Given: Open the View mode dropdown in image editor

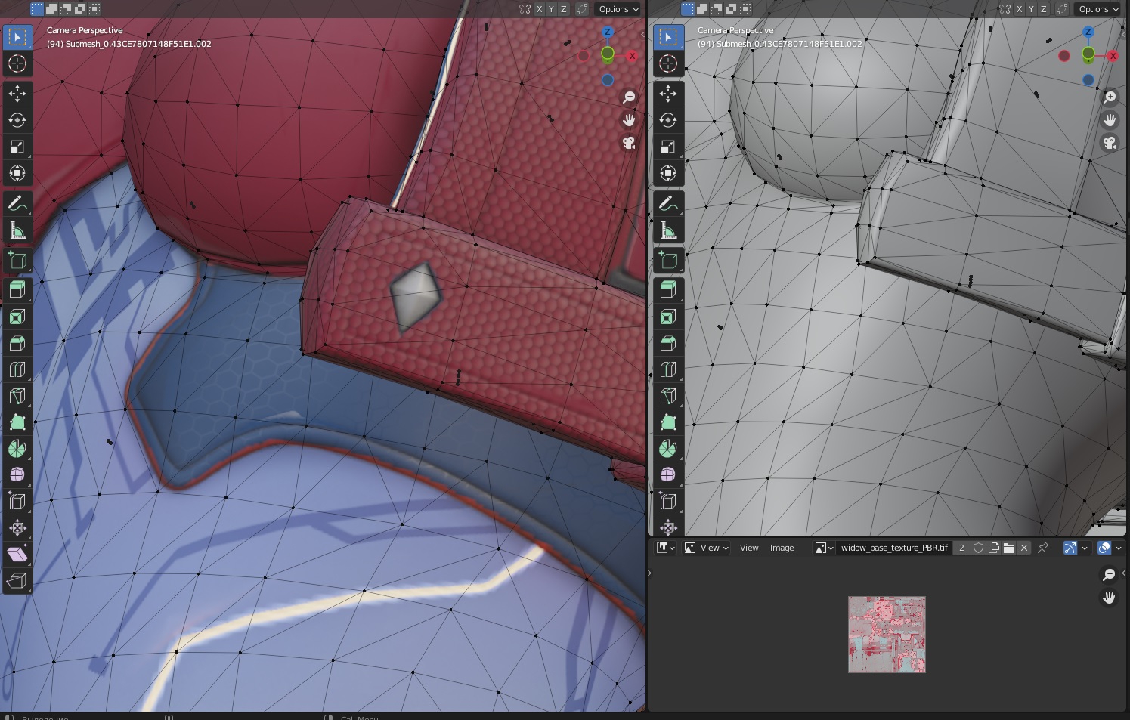Looking at the screenshot, I should (707, 548).
